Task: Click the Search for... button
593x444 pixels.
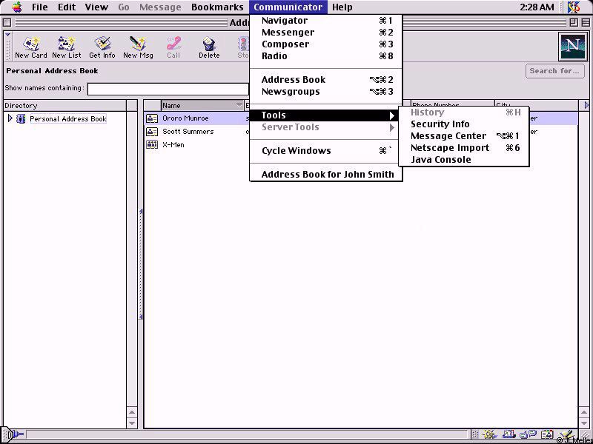Action: pos(554,71)
